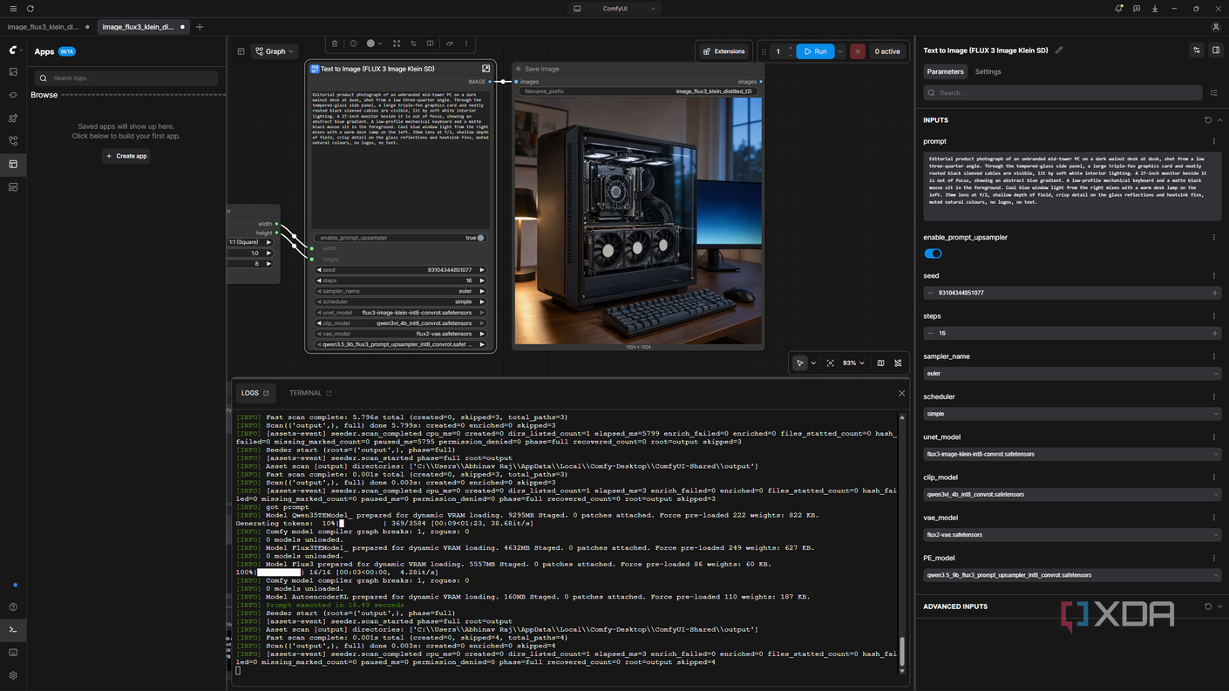Open the notifications bell icon
This screenshot has width=1229, height=691.
click(1118, 9)
